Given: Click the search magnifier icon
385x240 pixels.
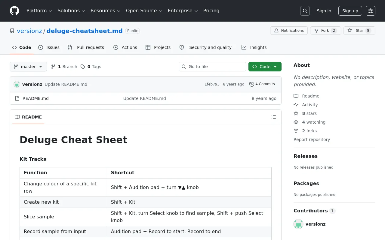Looking at the screenshot, I should (305, 11).
